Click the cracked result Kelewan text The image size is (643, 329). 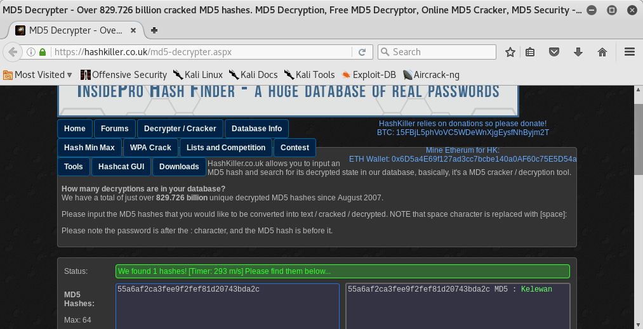[536, 289]
